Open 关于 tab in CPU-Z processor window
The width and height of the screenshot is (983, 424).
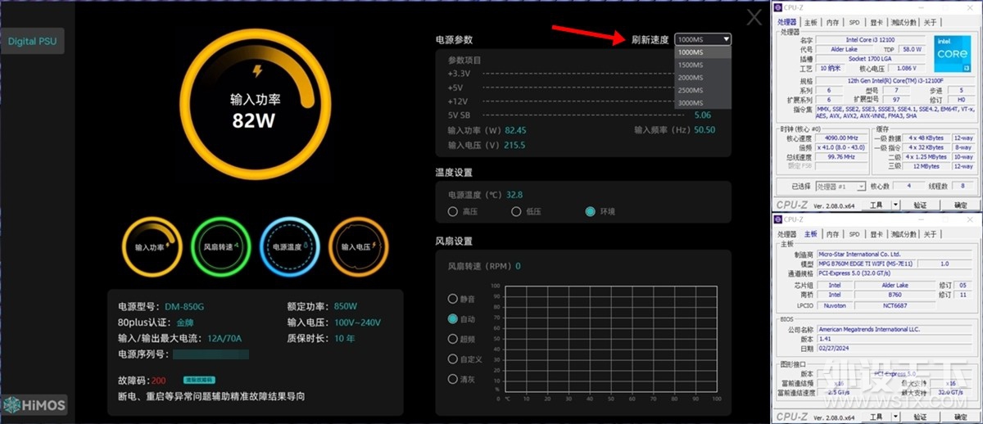click(x=930, y=22)
